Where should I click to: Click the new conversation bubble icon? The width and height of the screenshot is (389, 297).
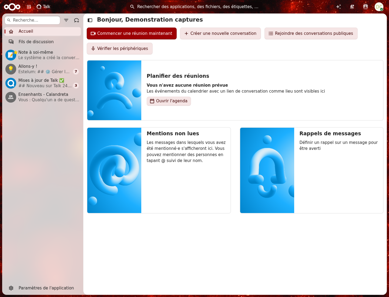(x=76, y=20)
